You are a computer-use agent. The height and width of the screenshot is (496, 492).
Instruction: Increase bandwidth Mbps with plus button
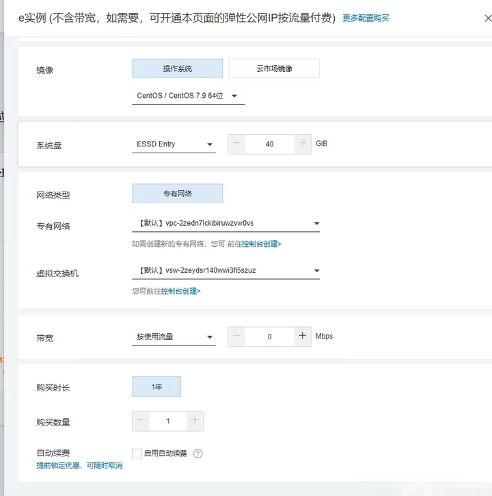point(303,336)
